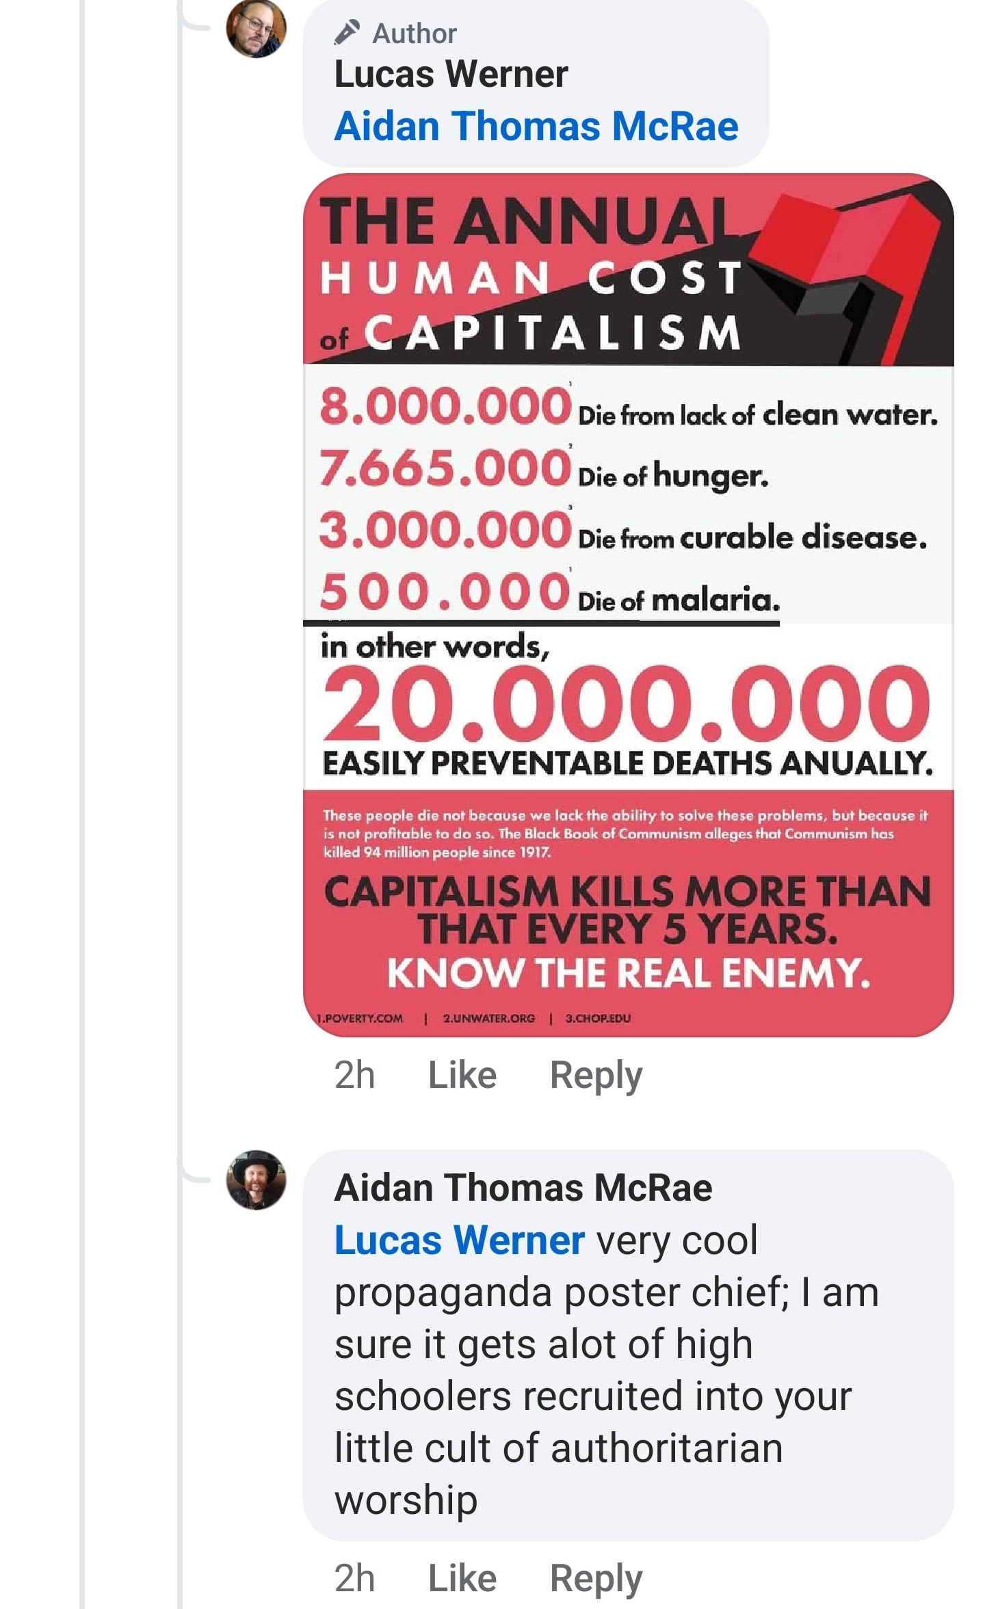
Task: Like Lucas Werner's infographic comment
Action: tap(462, 1074)
